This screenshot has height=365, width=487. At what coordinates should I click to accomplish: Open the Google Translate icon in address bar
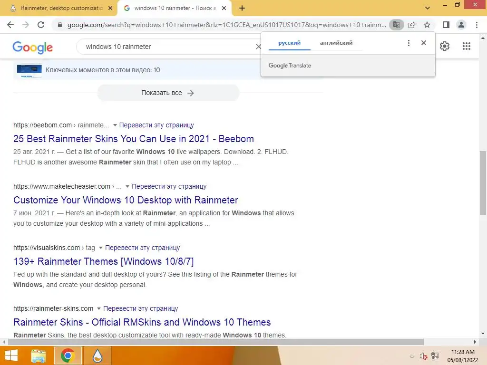pyautogui.click(x=396, y=25)
